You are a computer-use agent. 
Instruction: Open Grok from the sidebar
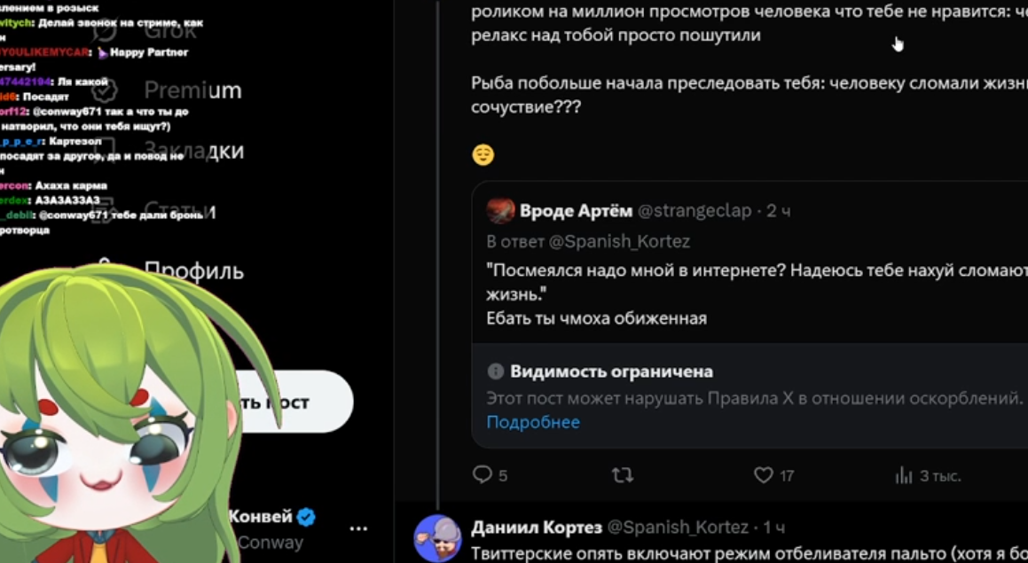click(170, 31)
